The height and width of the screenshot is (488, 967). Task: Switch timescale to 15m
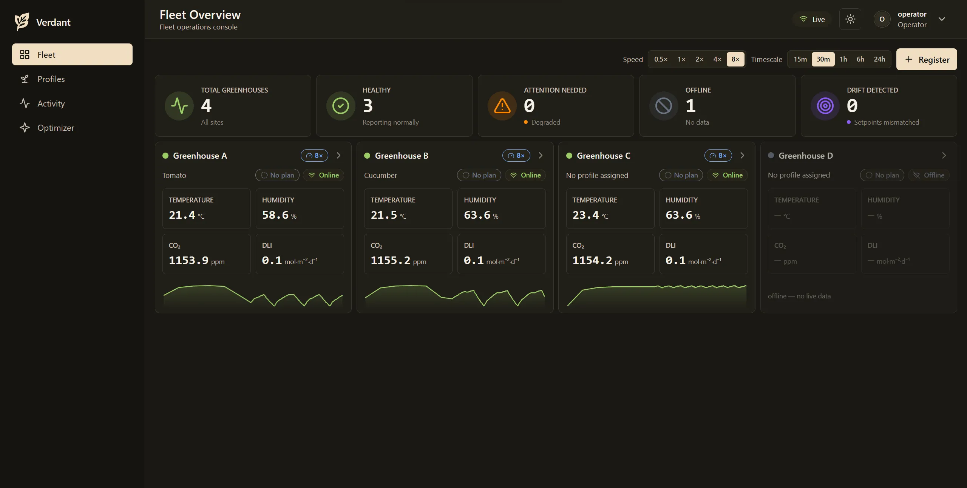tap(800, 59)
